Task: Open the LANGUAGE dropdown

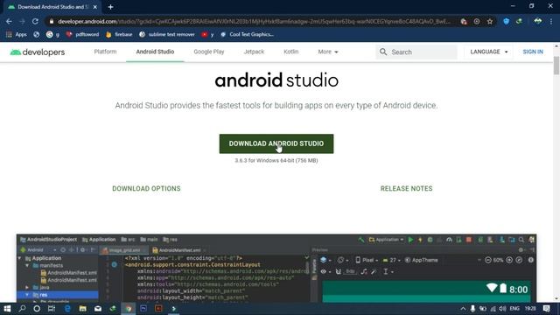Action: coord(488,52)
